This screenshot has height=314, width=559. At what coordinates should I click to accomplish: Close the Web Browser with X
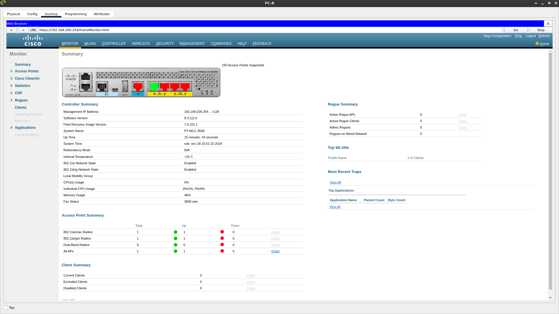pyautogui.click(x=548, y=24)
